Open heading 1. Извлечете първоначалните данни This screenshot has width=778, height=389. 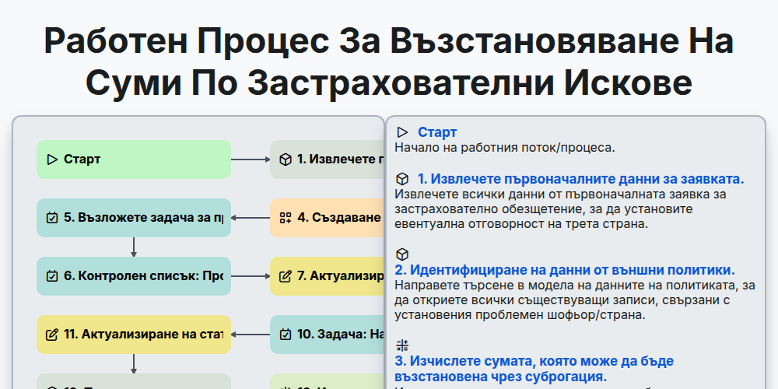coord(581,179)
